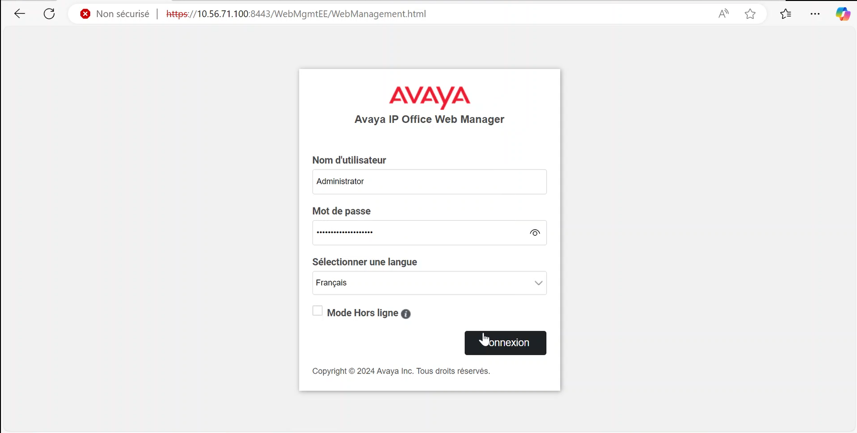This screenshot has width=857, height=433.
Task: Open the browser favorites list icon
Action: pyautogui.click(x=786, y=14)
